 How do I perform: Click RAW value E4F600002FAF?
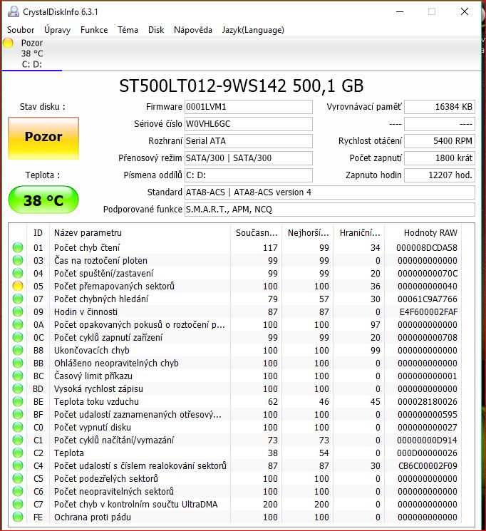[428, 312]
